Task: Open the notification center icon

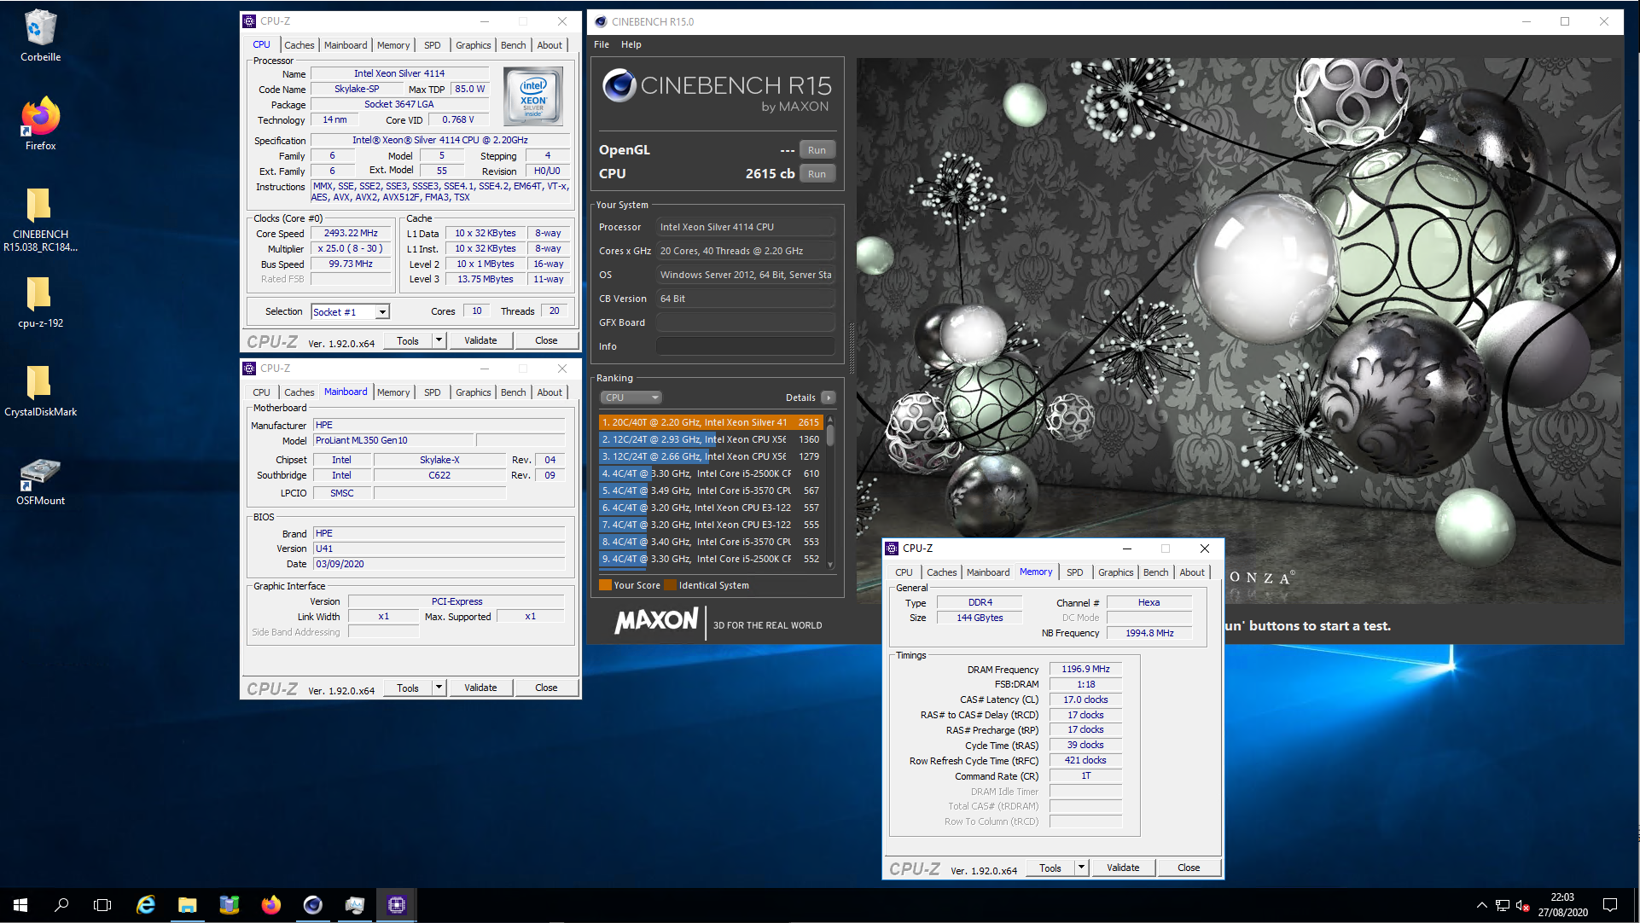Action: click(1610, 905)
